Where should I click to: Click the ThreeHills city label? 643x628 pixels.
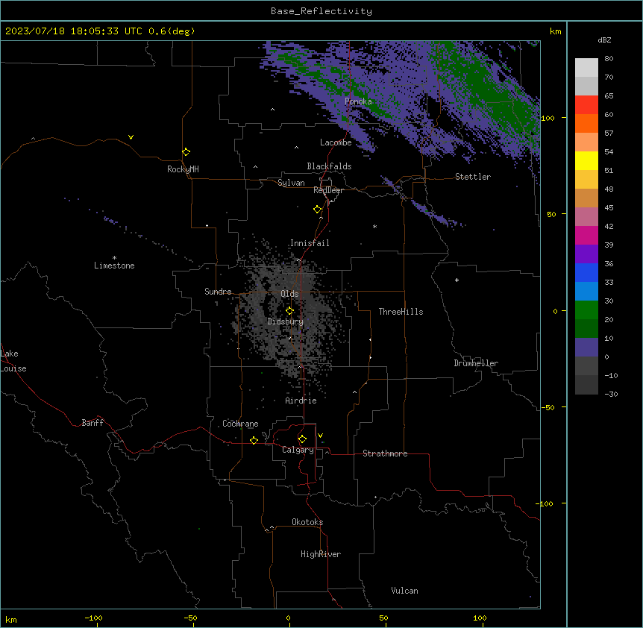coord(401,312)
